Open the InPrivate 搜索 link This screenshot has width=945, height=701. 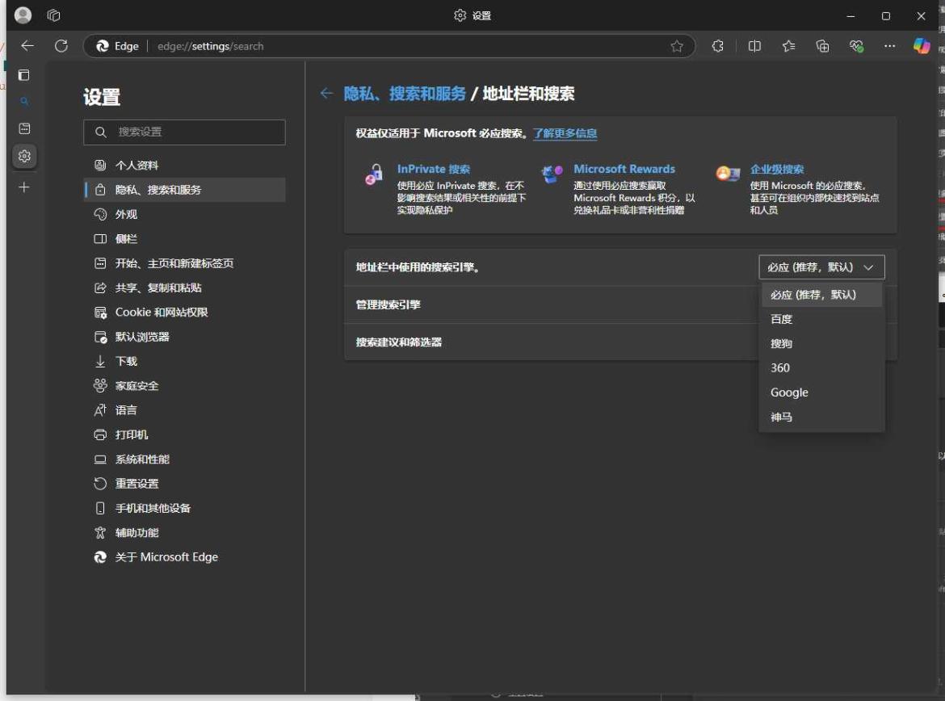click(x=433, y=170)
